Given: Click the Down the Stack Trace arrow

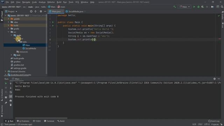Looking at the screenshot, I should (x=10, y=88).
